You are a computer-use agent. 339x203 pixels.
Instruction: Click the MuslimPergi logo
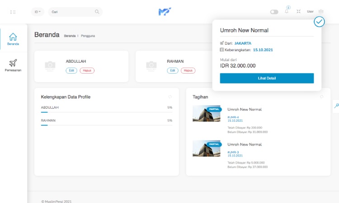pyautogui.click(x=165, y=12)
